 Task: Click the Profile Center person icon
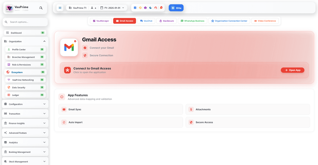[x=9, y=49]
